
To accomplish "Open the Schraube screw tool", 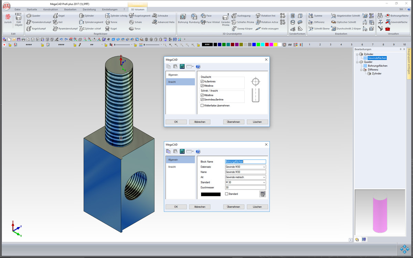I will coord(160,16).
